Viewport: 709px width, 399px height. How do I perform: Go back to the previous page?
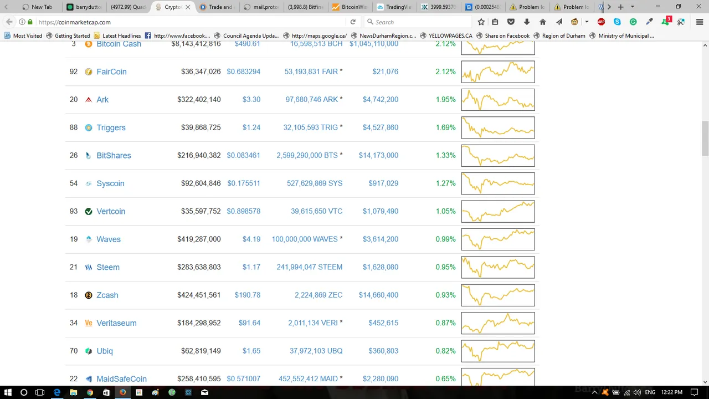click(x=9, y=22)
